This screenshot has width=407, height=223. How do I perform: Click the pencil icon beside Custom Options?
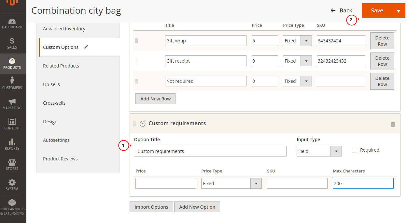click(x=86, y=47)
